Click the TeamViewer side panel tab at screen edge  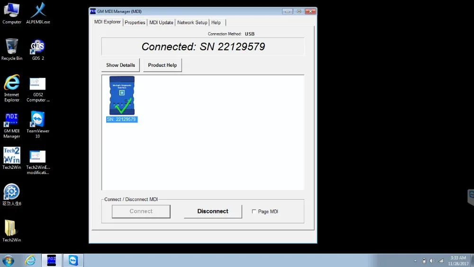click(x=471, y=197)
